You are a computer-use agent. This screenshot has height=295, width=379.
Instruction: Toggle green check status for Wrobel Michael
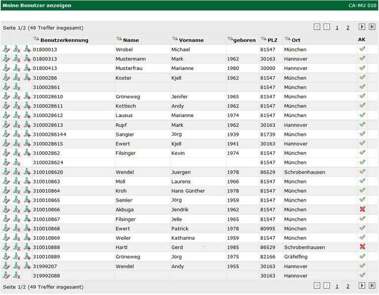(x=362, y=49)
